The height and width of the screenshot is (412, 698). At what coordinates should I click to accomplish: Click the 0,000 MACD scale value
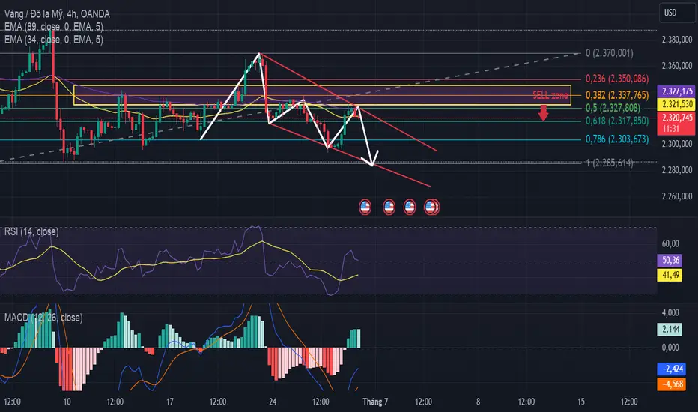click(x=670, y=348)
